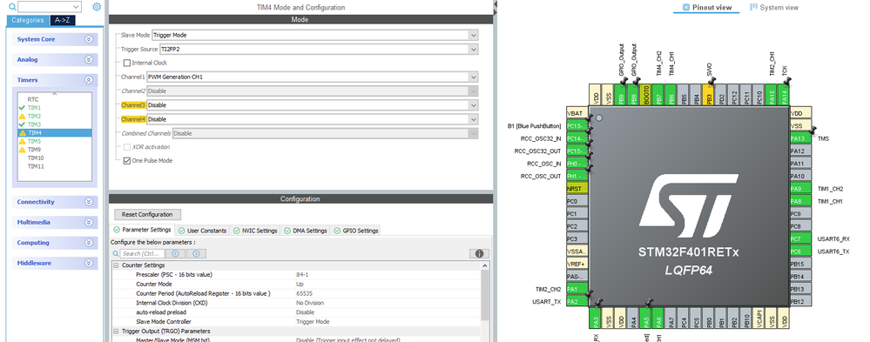This screenshot has height=342, width=870.
Task: Select pin PA14 labeled TCK
Action: click(x=784, y=96)
